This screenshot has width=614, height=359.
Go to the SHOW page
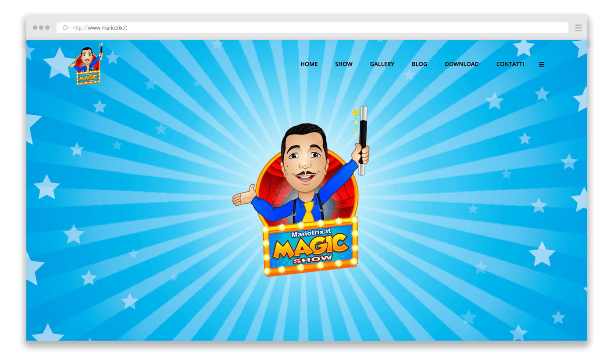coord(344,64)
